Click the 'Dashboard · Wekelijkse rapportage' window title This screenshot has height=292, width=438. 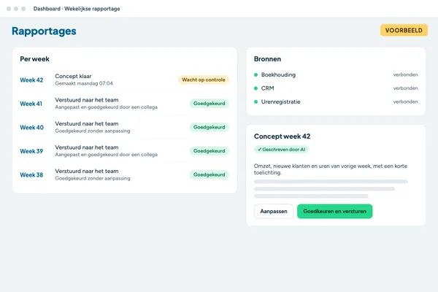tap(77, 9)
